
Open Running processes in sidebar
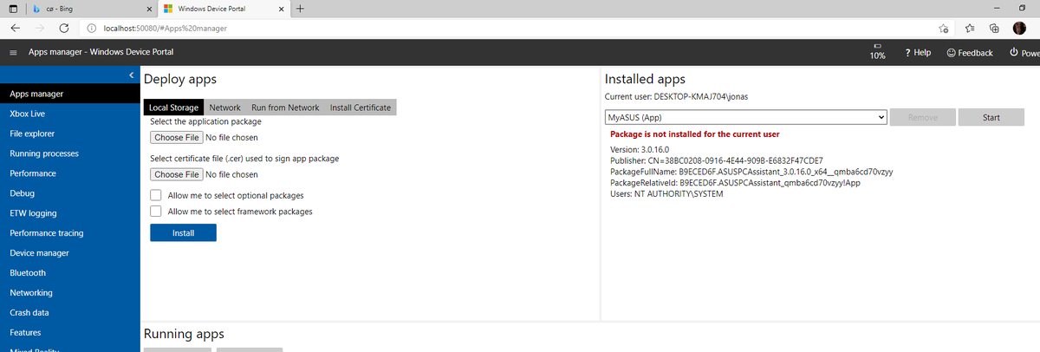[x=70, y=153]
